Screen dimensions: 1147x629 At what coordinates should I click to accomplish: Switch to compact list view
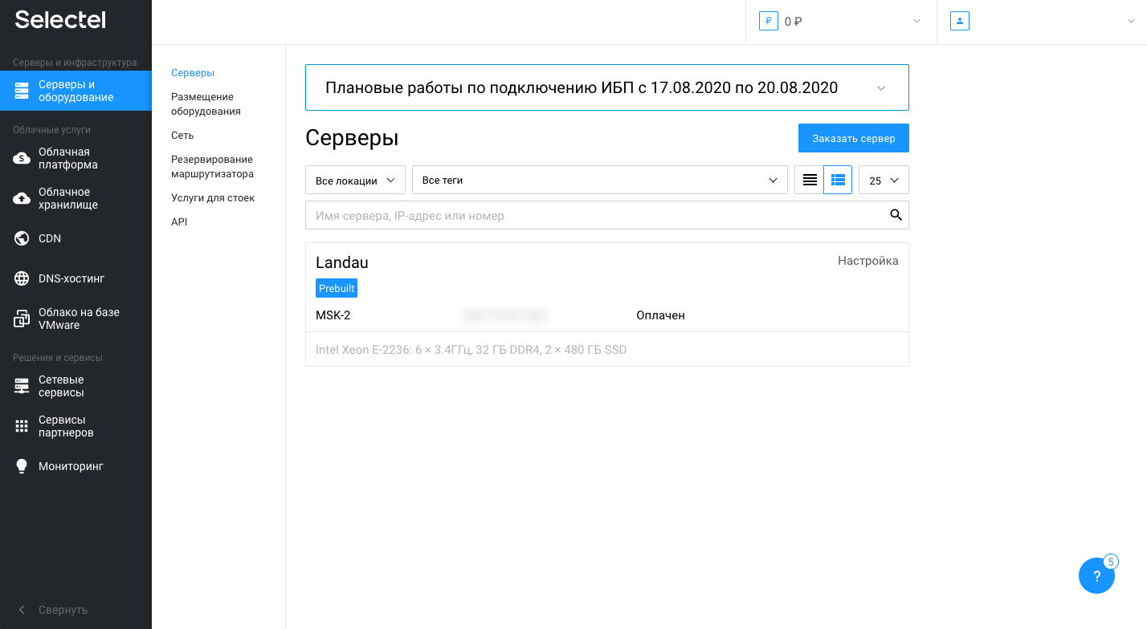coord(810,180)
